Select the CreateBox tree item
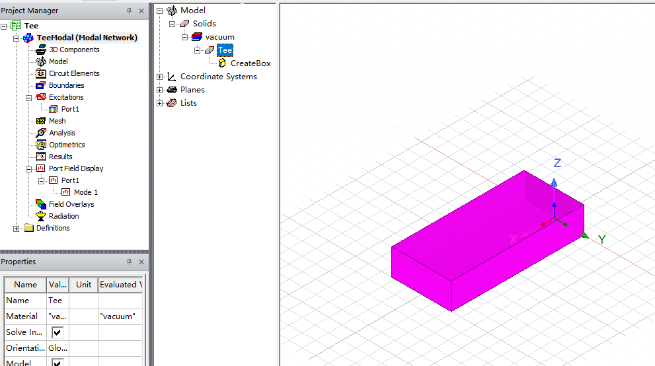 pos(250,63)
